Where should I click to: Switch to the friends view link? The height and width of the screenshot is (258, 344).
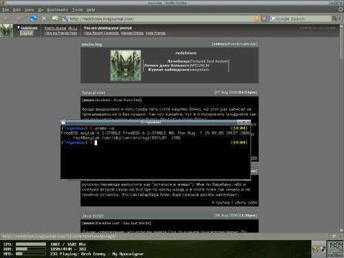pos(234,44)
